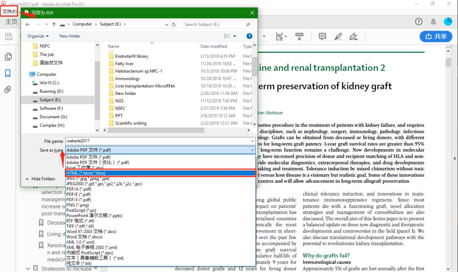Image resolution: width=458 pixels, height=272 pixels.
Task: Select 国自然文件 folder in navigation tree
Action: (x=51, y=63)
